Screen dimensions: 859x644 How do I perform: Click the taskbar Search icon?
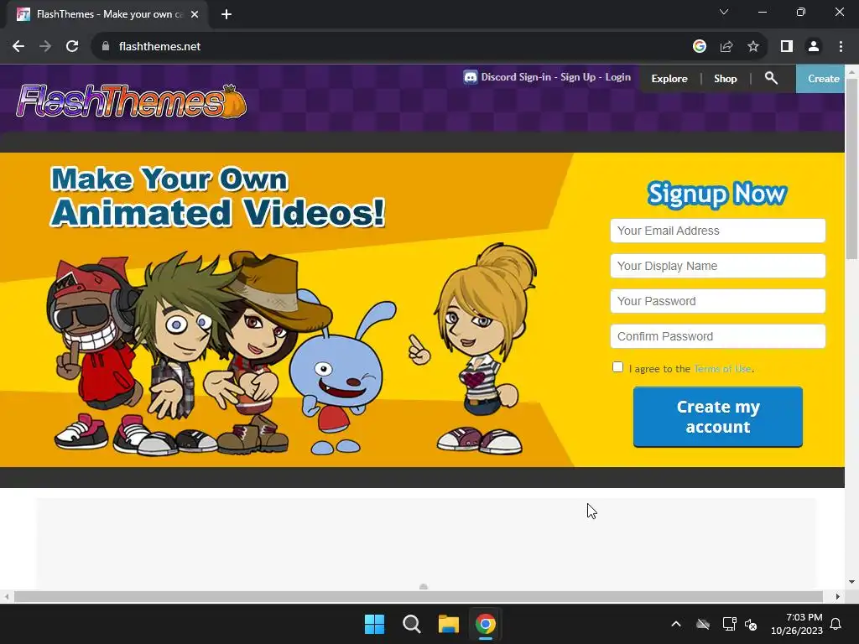[x=411, y=624]
